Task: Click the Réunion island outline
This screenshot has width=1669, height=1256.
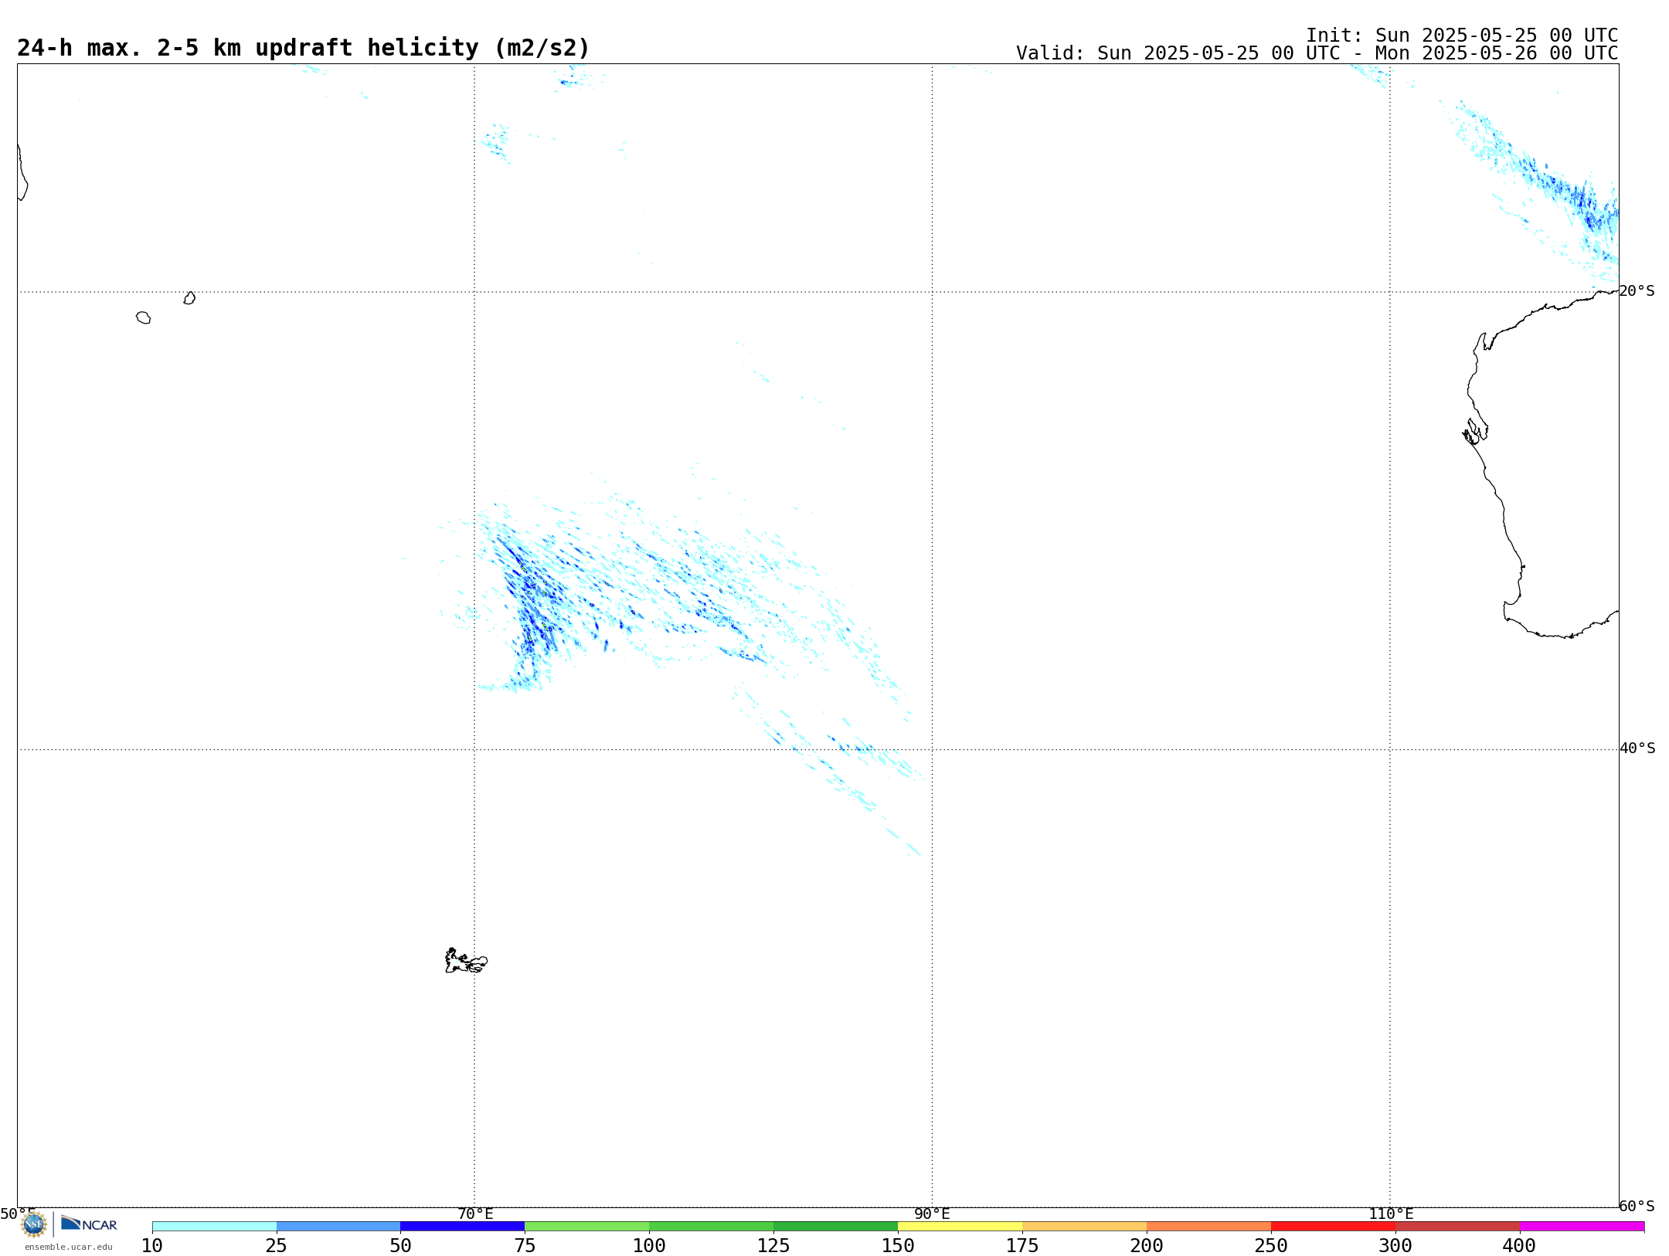Action: pyautogui.click(x=143, y=317)
